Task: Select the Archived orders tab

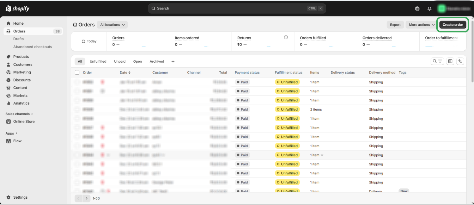Action: coord(157,61)
